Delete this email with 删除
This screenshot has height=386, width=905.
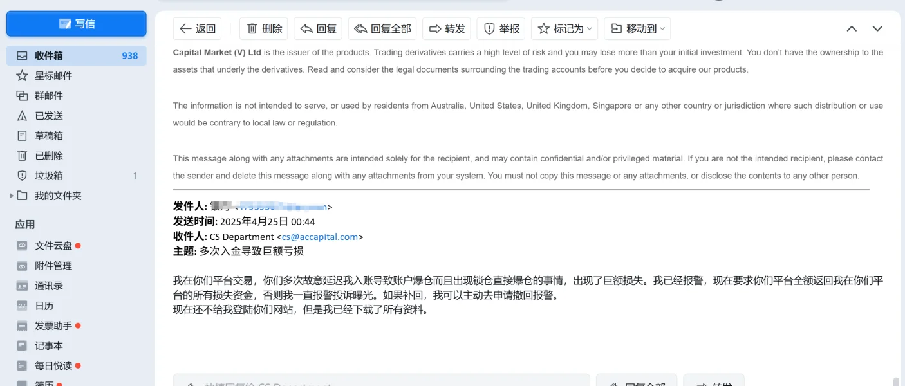coord(264,28)
